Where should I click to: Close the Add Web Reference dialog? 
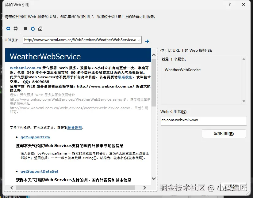click(243, 5)
